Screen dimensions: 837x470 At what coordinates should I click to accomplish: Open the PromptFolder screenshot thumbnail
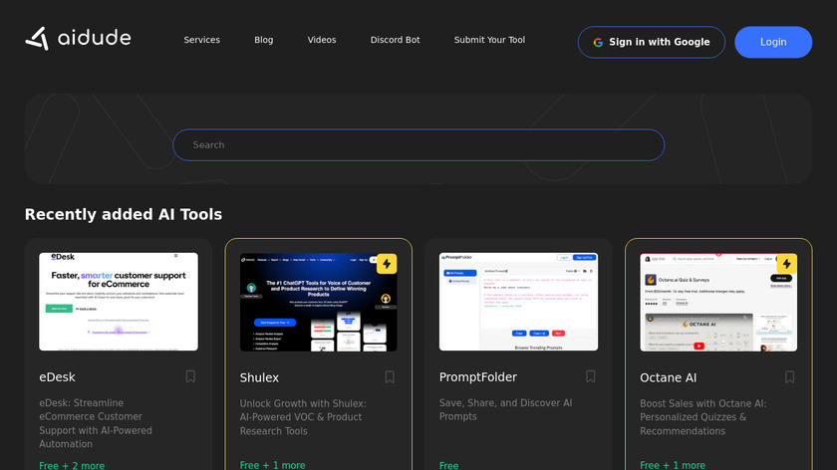(x=518, y=302)
